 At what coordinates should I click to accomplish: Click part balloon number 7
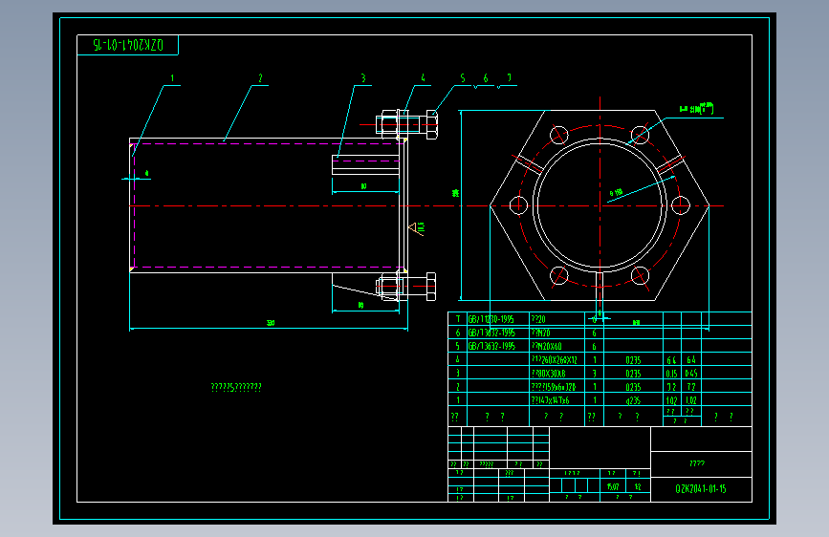509,78
